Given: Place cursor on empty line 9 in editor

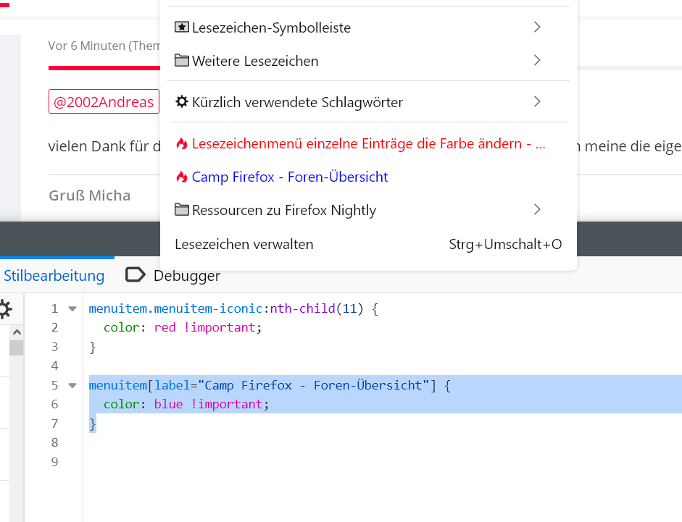Looking at the screenshot, I should [x=290, y=461].
